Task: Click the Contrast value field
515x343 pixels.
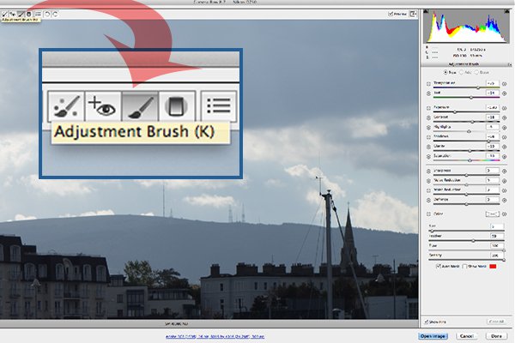Action: [x=492, y=117]
